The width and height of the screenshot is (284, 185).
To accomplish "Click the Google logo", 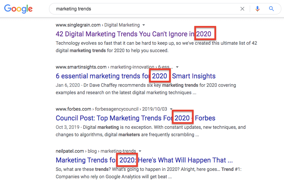I will pos(18,9).
